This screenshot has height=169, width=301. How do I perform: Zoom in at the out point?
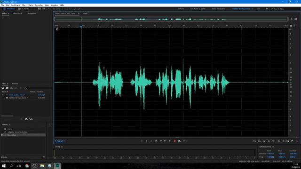tap(283, 141)
